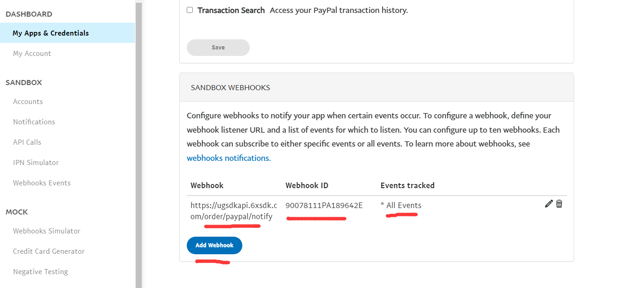
Task: Open the Webhooks Simulator
Action: [x=46, y=231]
